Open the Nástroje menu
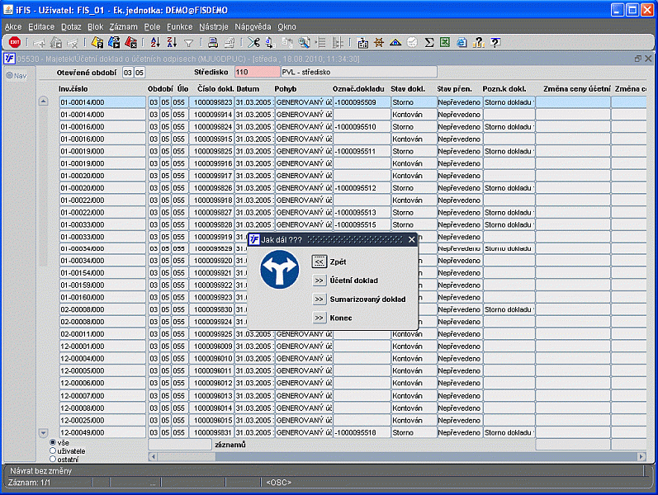This screenshot has width=658, height=495. click(x=213, y=26)
